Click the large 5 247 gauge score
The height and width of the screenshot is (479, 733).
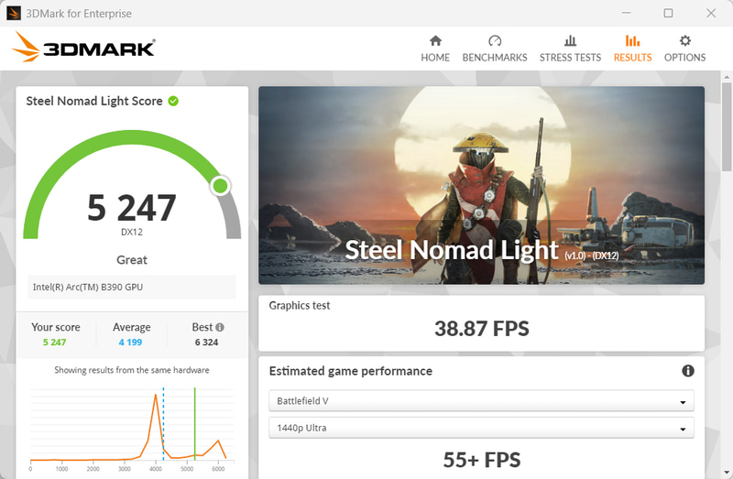pos(131,208)
